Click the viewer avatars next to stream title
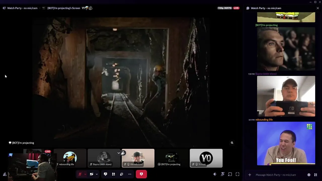 pos(87,8)
